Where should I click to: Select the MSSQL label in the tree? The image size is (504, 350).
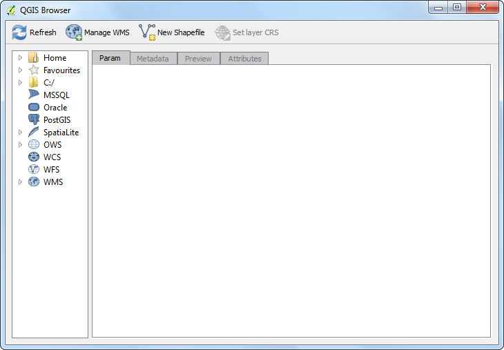click(x=57, y=95)
